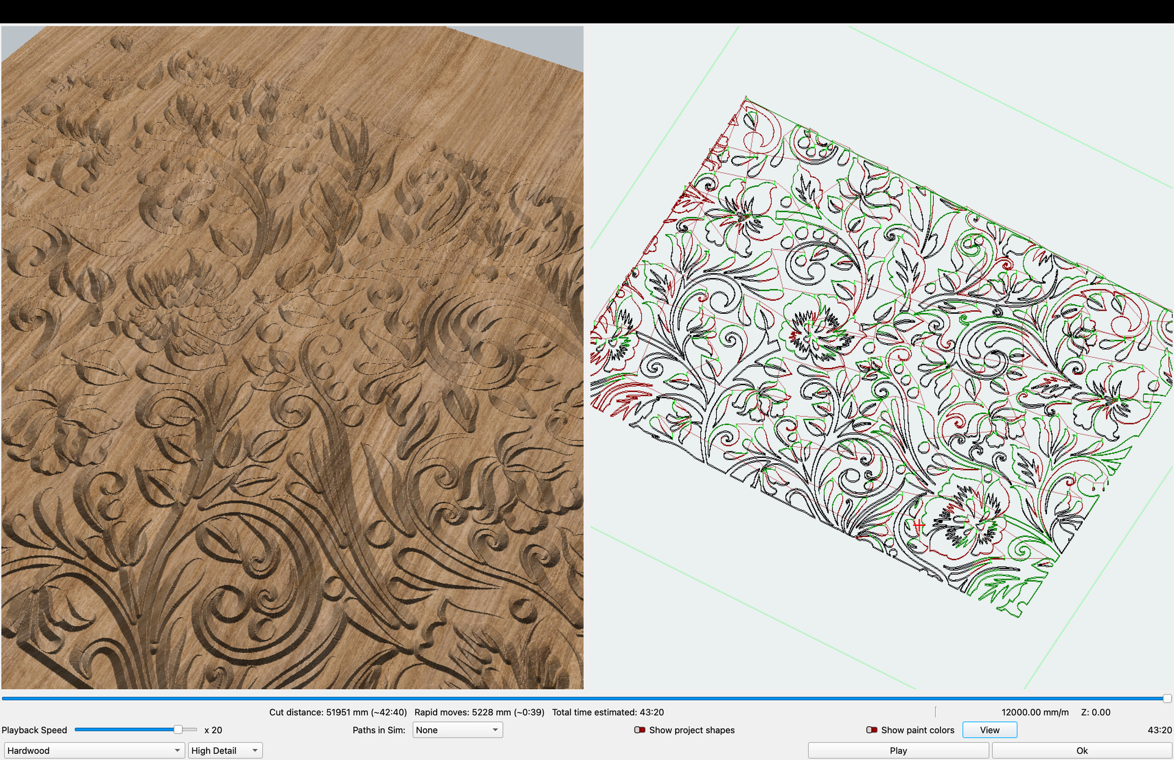The width and height of the screenshot is (1174, 760).
Task: Click the 12000.00 mm/m feed rate readout
Action: point(1035,712)
